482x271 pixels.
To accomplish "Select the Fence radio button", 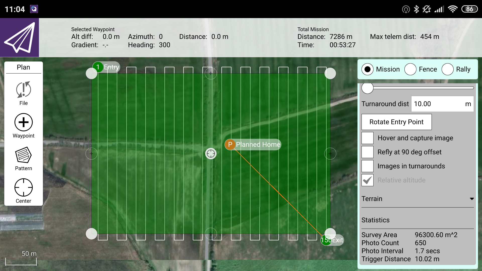I will coord(410,69).
